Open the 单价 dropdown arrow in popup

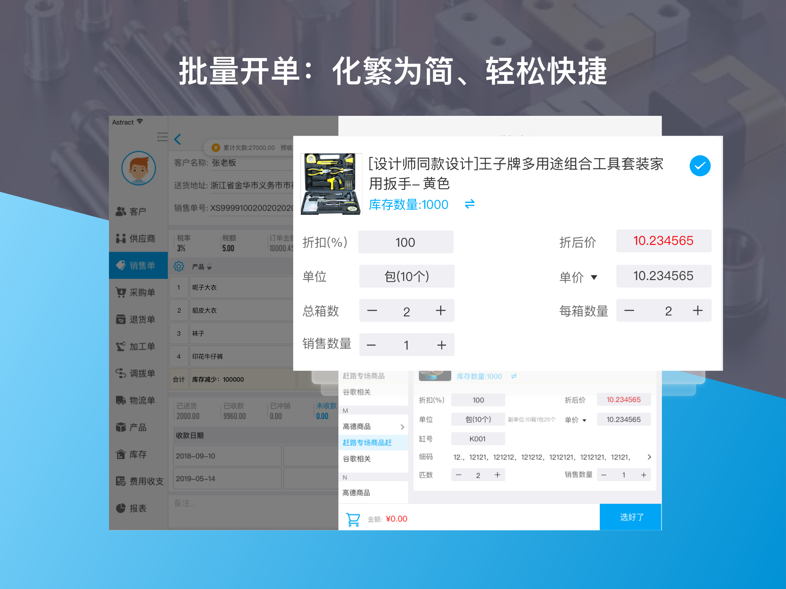(x=594, y=277)
